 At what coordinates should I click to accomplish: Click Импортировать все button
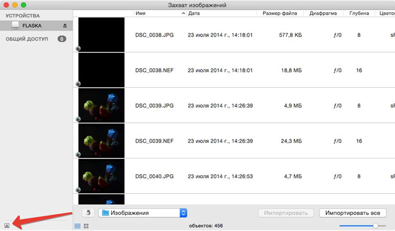[x=353, y=213]
